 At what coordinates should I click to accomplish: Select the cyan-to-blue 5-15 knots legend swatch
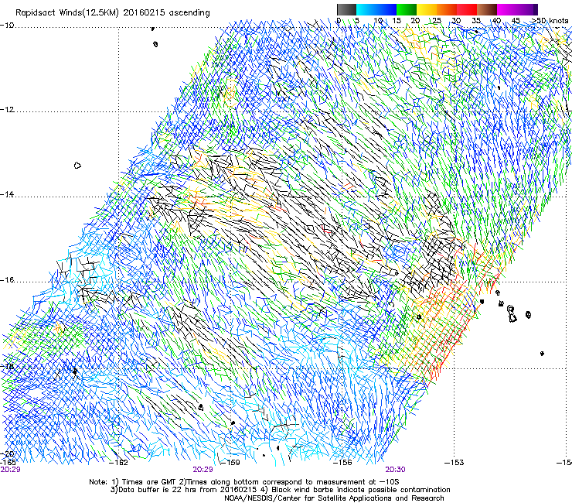pos(376,9)
